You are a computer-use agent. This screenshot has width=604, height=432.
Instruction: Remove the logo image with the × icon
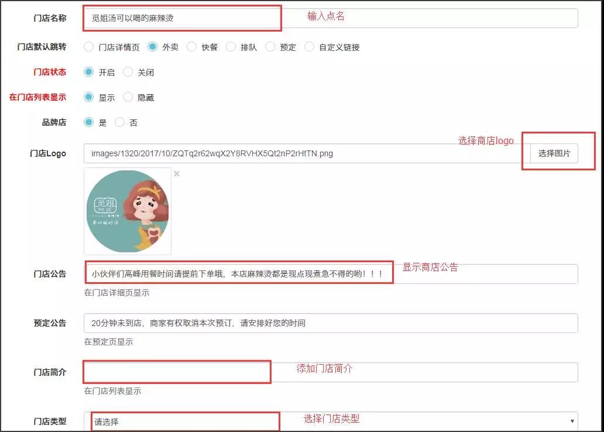click(177, 174)
